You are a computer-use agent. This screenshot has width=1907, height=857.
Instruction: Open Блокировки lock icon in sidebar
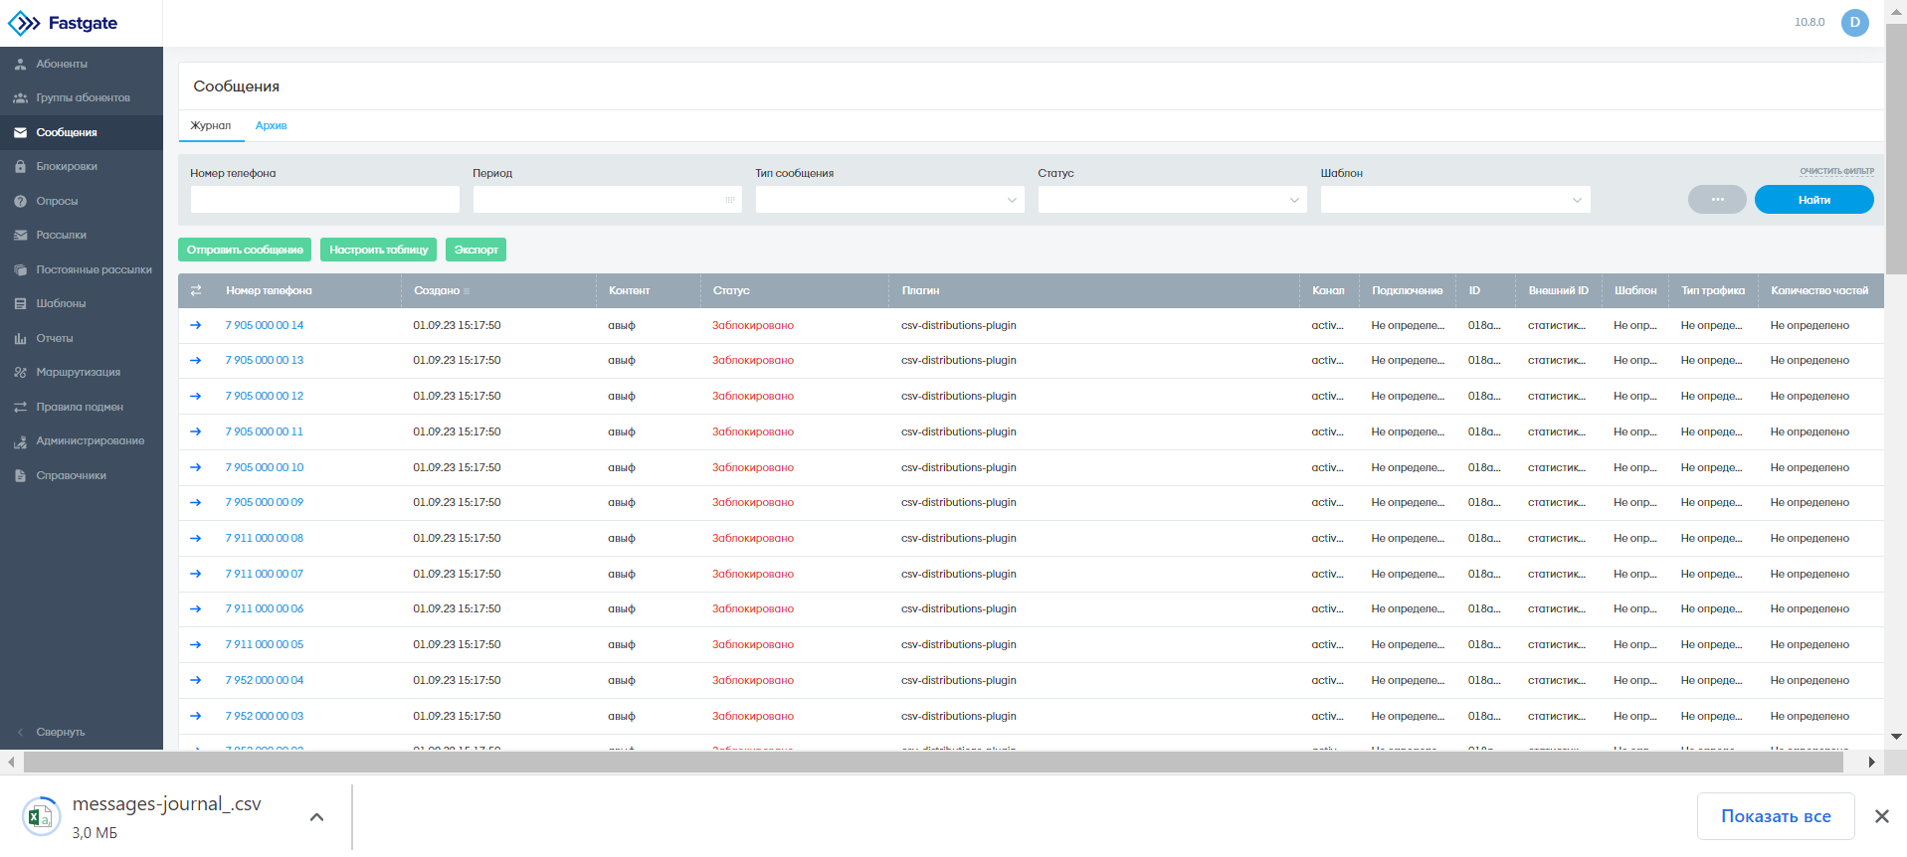pos(20,167)
